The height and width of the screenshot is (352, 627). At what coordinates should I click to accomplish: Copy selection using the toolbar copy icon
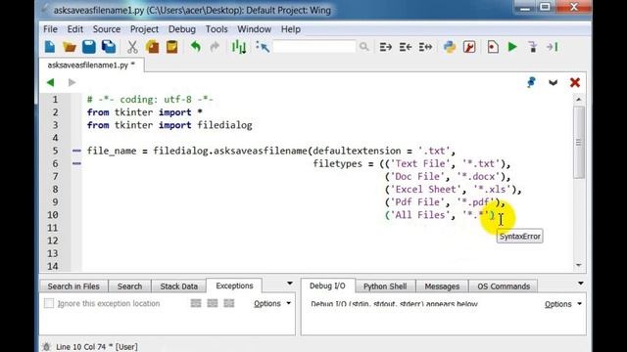(153, 47)
